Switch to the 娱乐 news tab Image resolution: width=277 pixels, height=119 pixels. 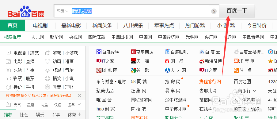[40, 115]
